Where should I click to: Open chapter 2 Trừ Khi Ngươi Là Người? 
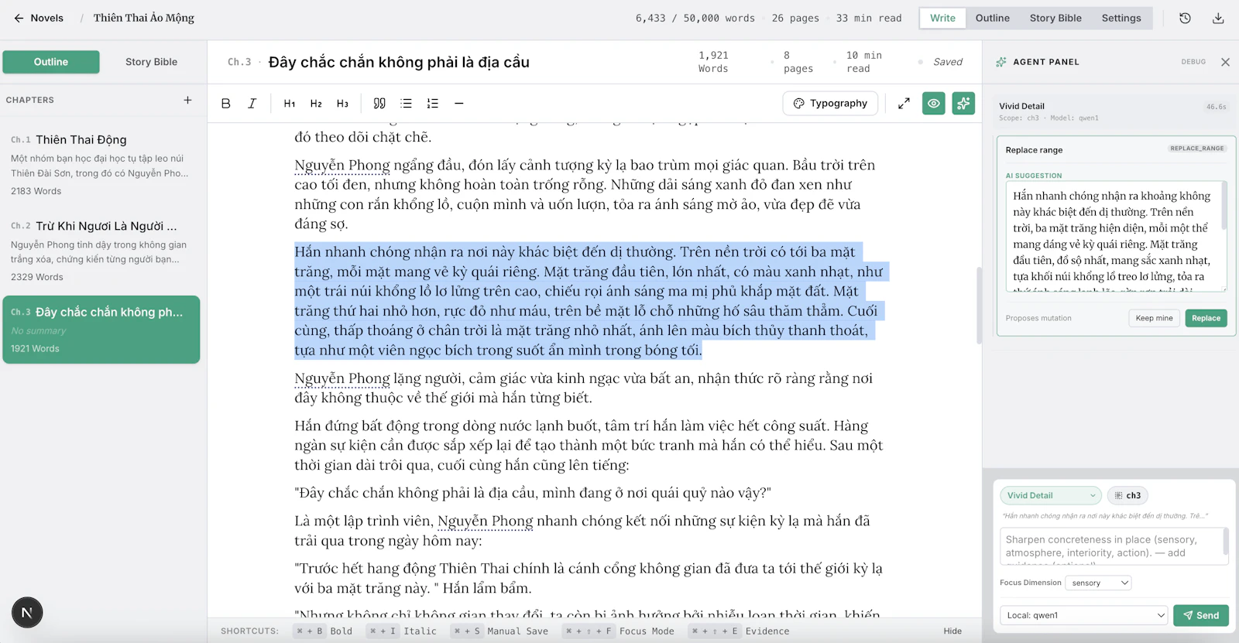(101, 251)
